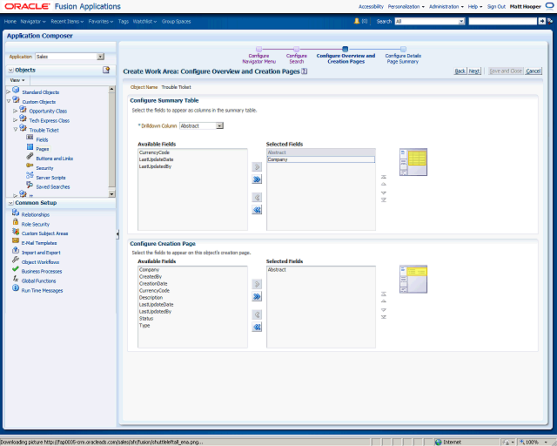This screenshot has width=557, height=446.
Task: Click the Sign Out link
Action: point(496,6)
